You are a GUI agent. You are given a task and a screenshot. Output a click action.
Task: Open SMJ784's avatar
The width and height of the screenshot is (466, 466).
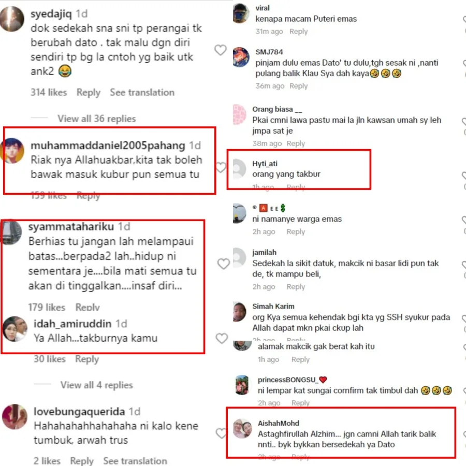coord(241,57)
